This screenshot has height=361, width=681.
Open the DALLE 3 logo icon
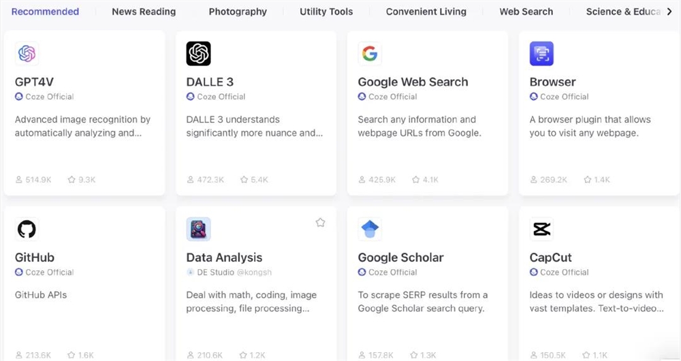coord(198,53)
